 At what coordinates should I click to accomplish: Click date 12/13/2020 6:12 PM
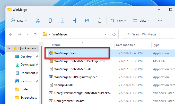(129, 85)
